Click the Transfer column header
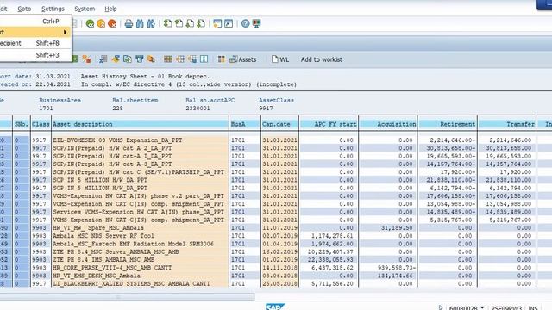Image resolution: width=552 pixels, height=310 pixels. [x=507, y=124]
